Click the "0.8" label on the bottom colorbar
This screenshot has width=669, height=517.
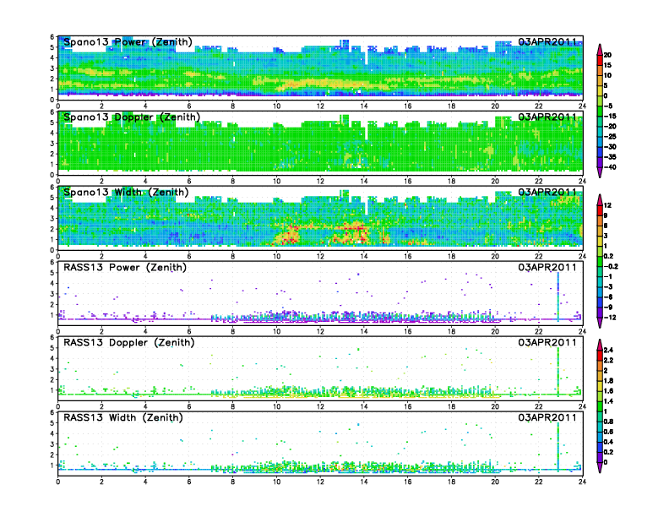pyautogui.click(x=608, y=422)
